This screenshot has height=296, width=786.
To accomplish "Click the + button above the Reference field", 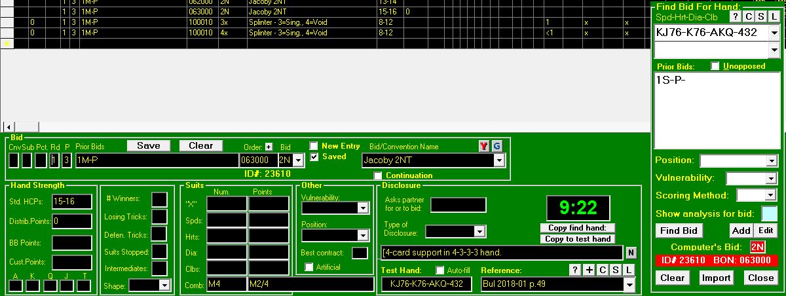I will point(589,270).
